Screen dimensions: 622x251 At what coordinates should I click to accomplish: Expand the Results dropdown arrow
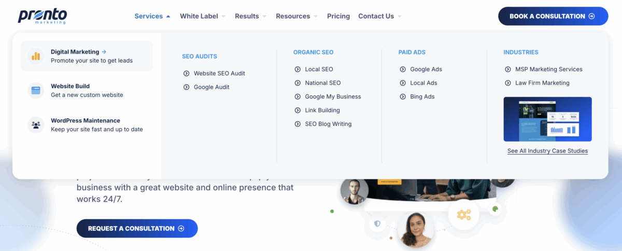pyautogui.click(x=264, y=17)
